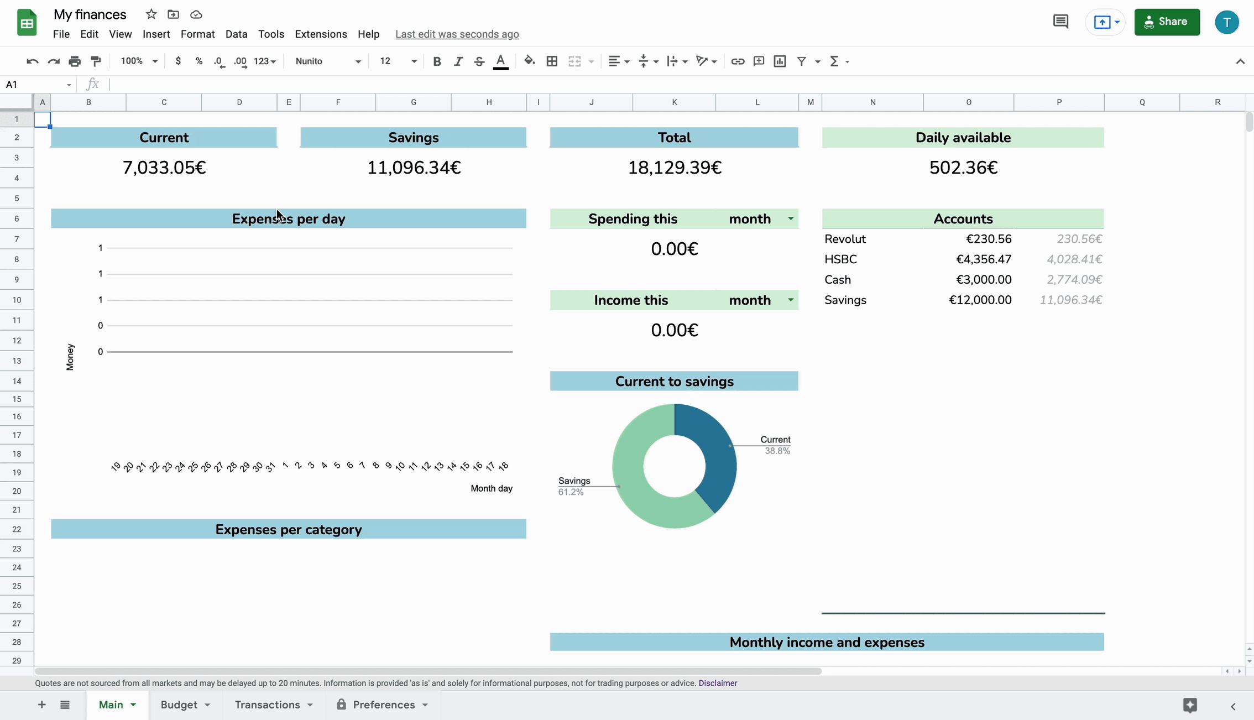Click the Explore icon at bottom right
Viewport: 1254px width, 720px height.
1190,705
